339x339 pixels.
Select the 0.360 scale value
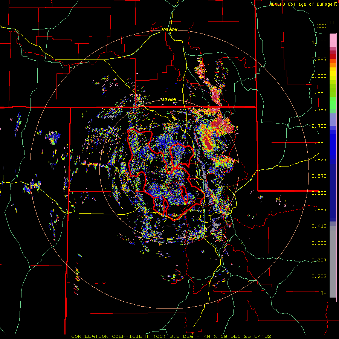(319, 243)
